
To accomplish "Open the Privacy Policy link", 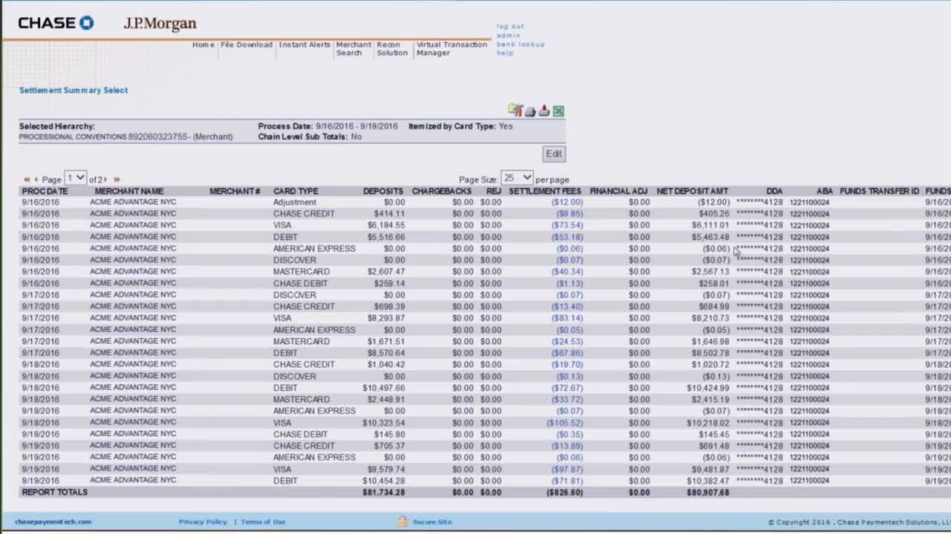I will click(203, 521).
